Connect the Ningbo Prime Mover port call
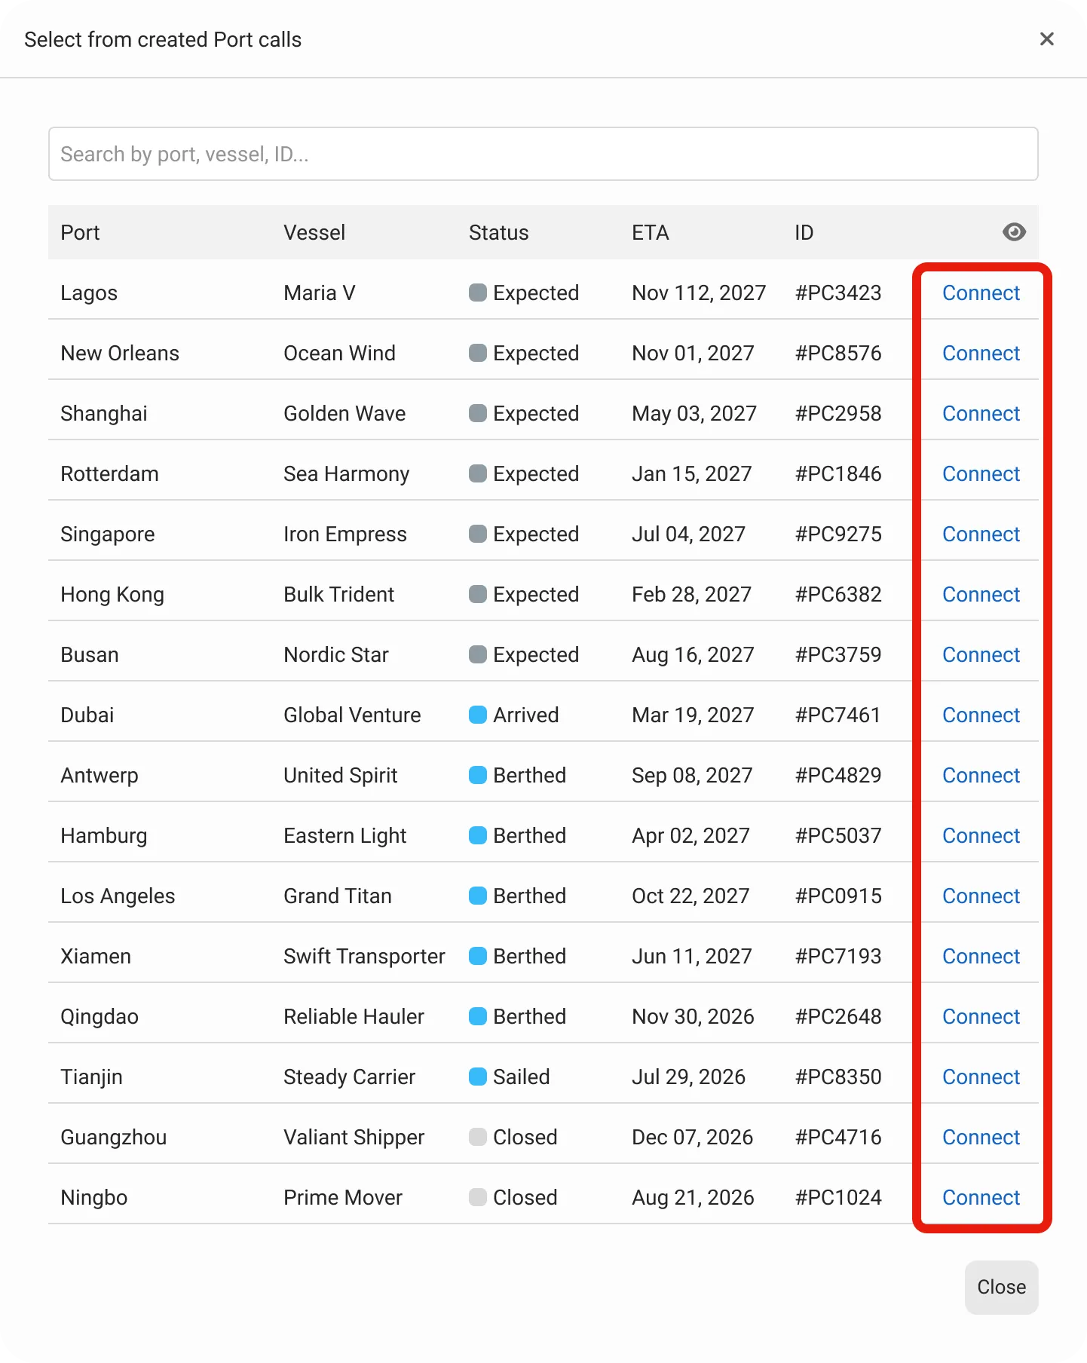1087x1363 pixels. point(981,1197)
